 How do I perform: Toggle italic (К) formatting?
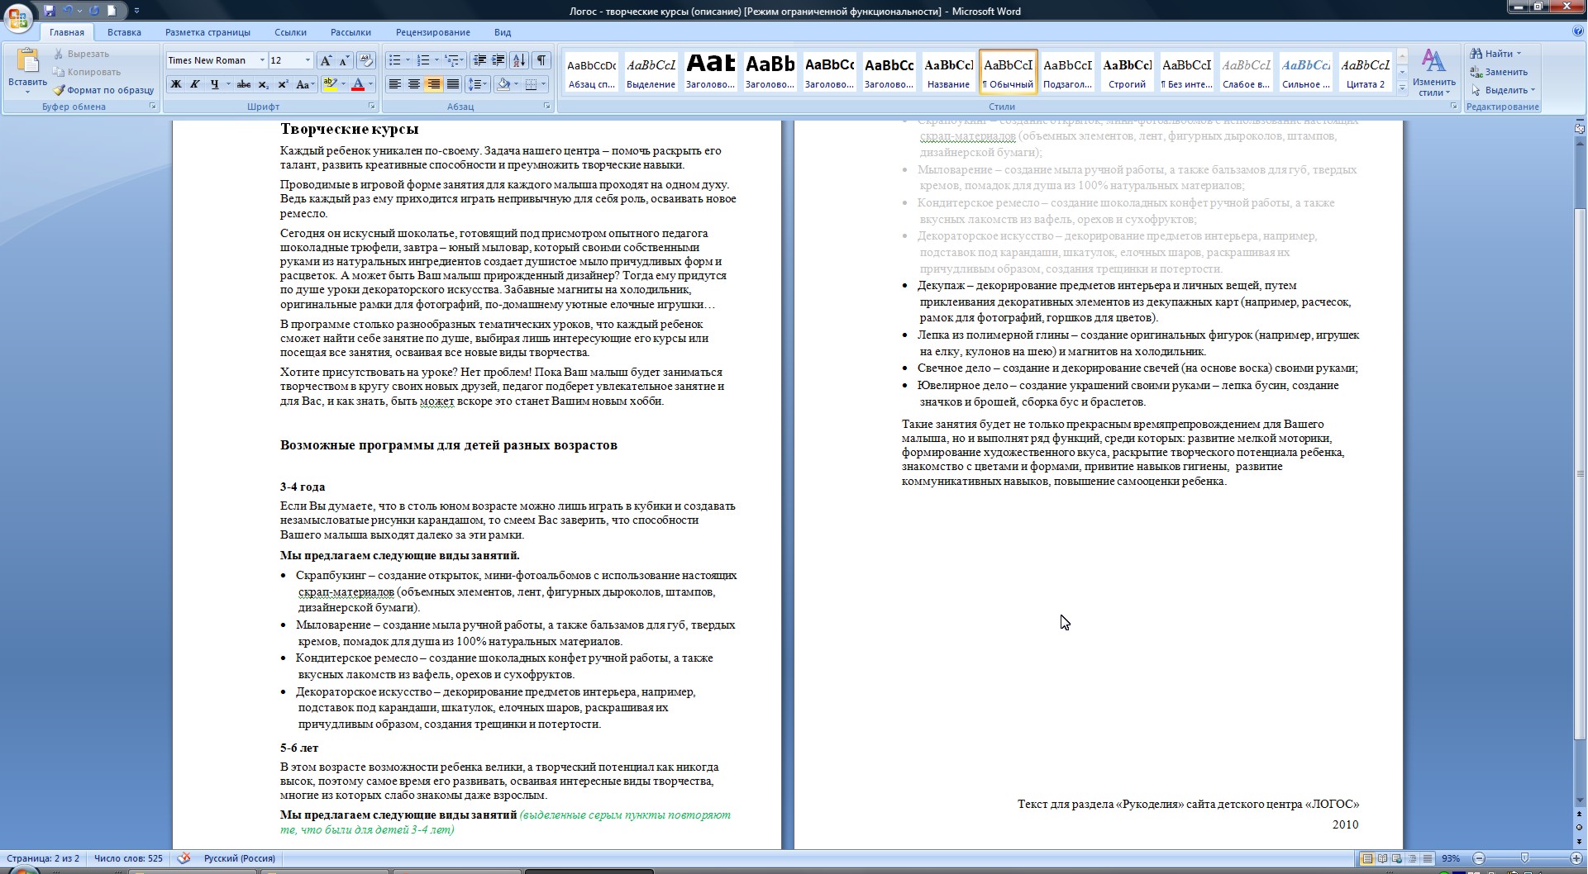[x=195, y=84]
